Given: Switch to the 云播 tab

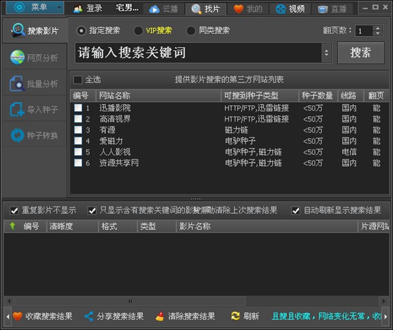Looking at the screenshot, I should click(x=163, y=8).
